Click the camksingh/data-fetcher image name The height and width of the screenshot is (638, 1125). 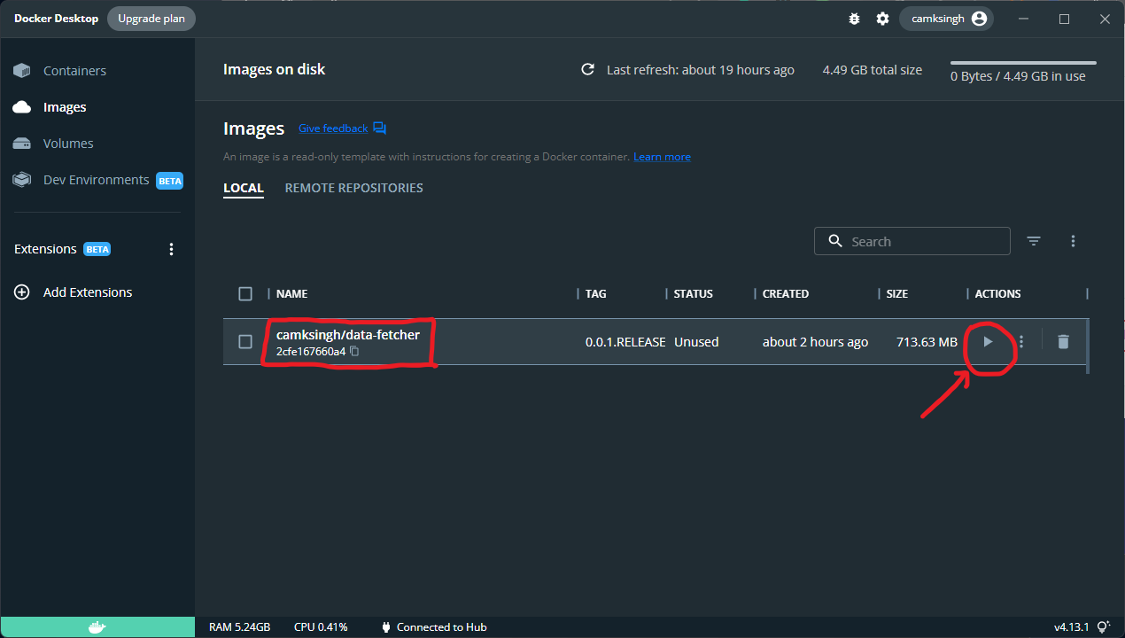pyautogui.click(x=348, y=335)
